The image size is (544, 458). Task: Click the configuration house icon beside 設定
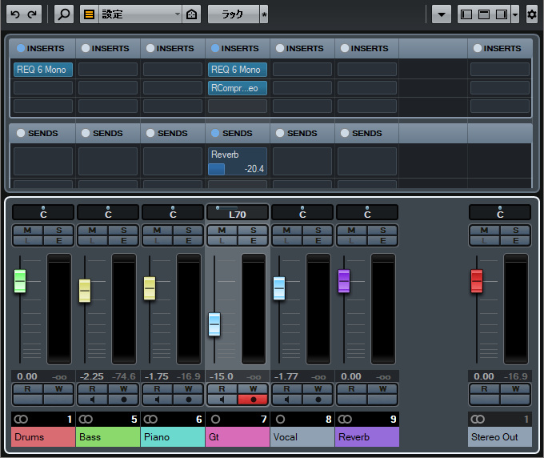pyautogui.click(x=191, y=14)
